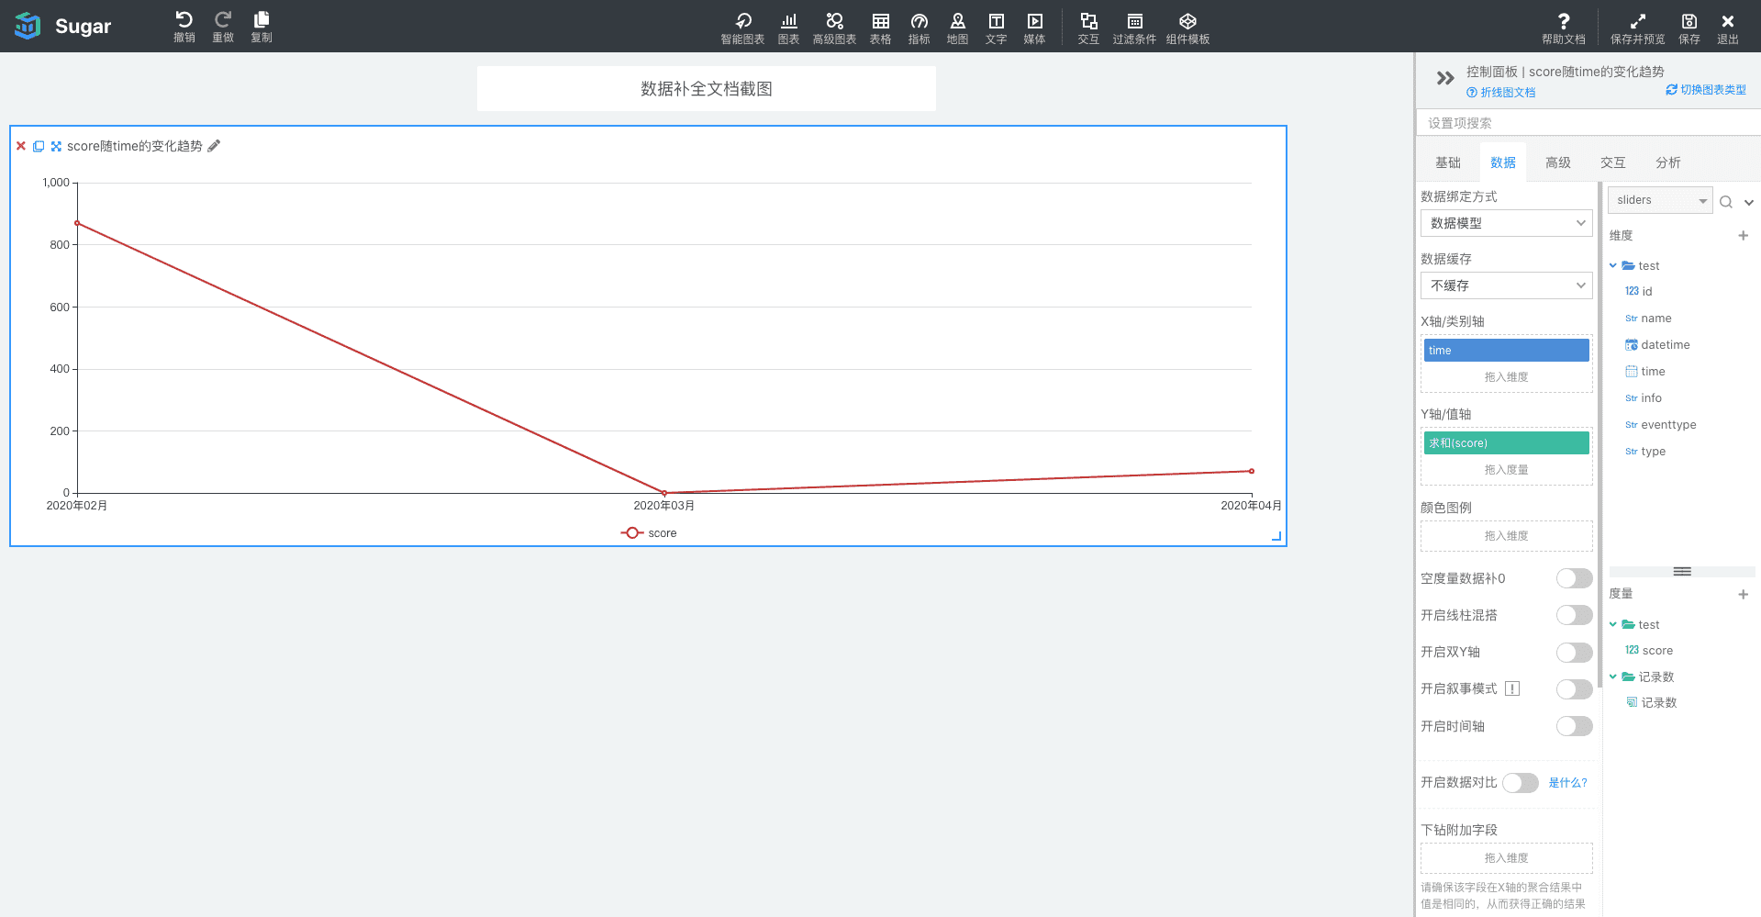Viewport: 1761px width, 917px height.
Task: Select the 媒体 media icon
Action: (x=1034, y=28)
